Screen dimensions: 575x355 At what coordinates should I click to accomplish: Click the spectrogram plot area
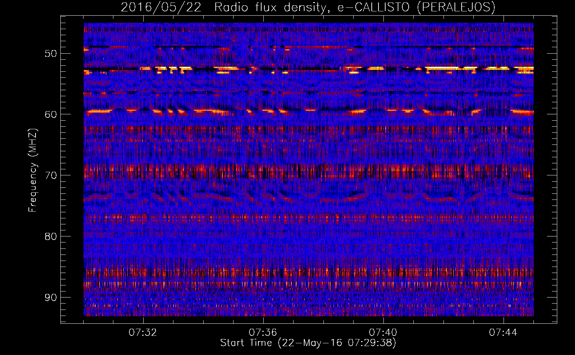pos(308,169)
